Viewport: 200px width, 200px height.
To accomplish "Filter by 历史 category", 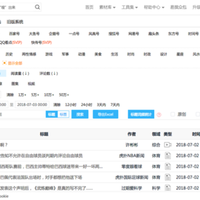I will pos(9,54).
